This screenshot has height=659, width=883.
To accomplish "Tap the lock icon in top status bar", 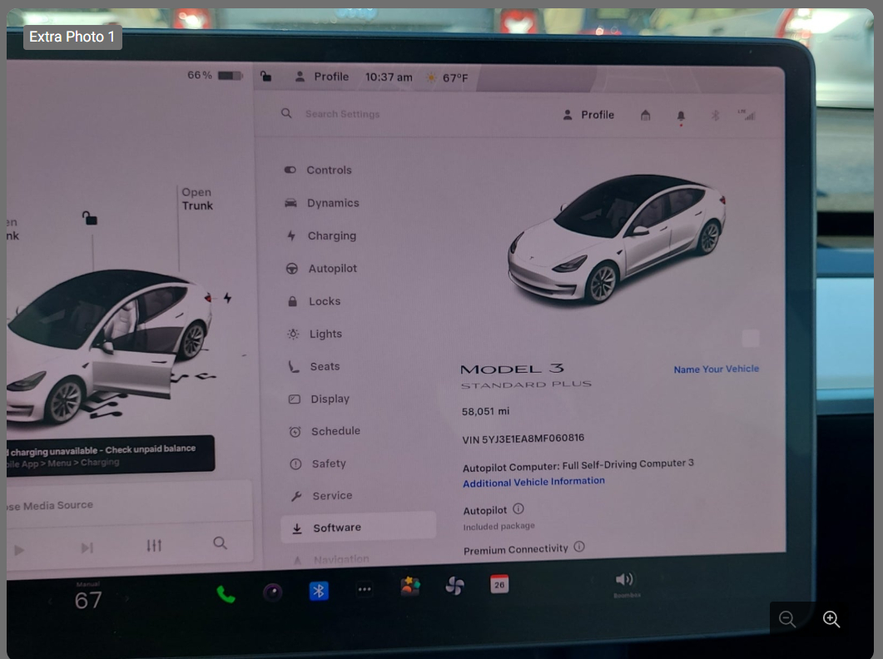I will 265,76.
